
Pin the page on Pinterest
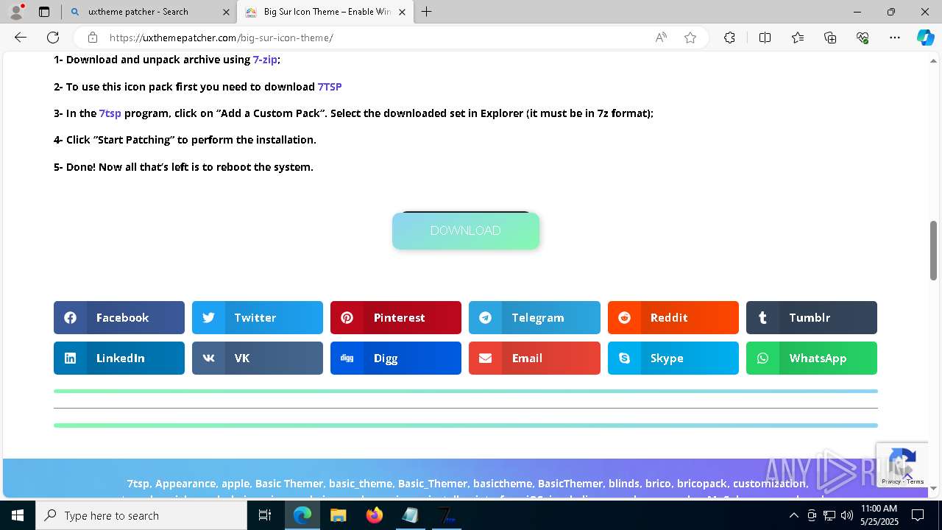click(x=396, y=318)
